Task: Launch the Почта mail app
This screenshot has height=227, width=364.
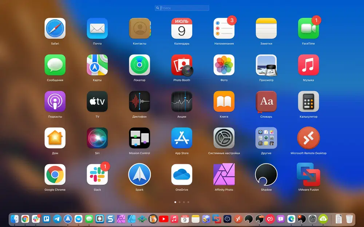Action: point(97,28)
